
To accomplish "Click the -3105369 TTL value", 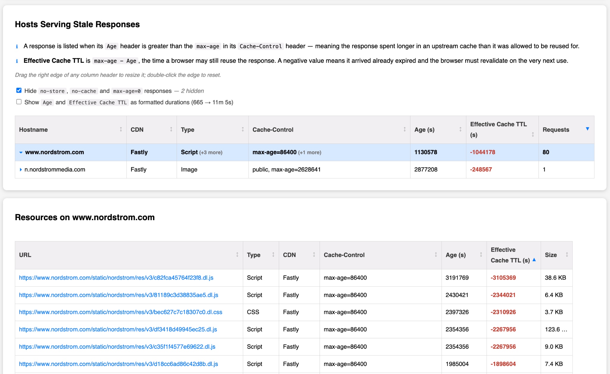I will click(x=503, y=278).
